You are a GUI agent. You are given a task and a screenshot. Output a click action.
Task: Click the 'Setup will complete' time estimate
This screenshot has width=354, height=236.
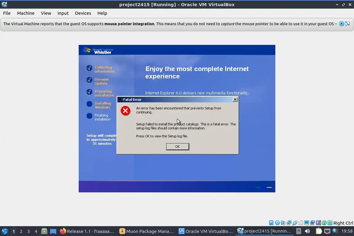click(102, 140)
